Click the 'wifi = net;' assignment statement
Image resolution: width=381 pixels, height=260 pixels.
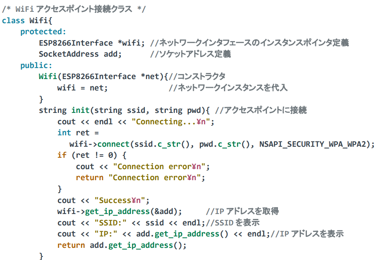click(83, 88)
